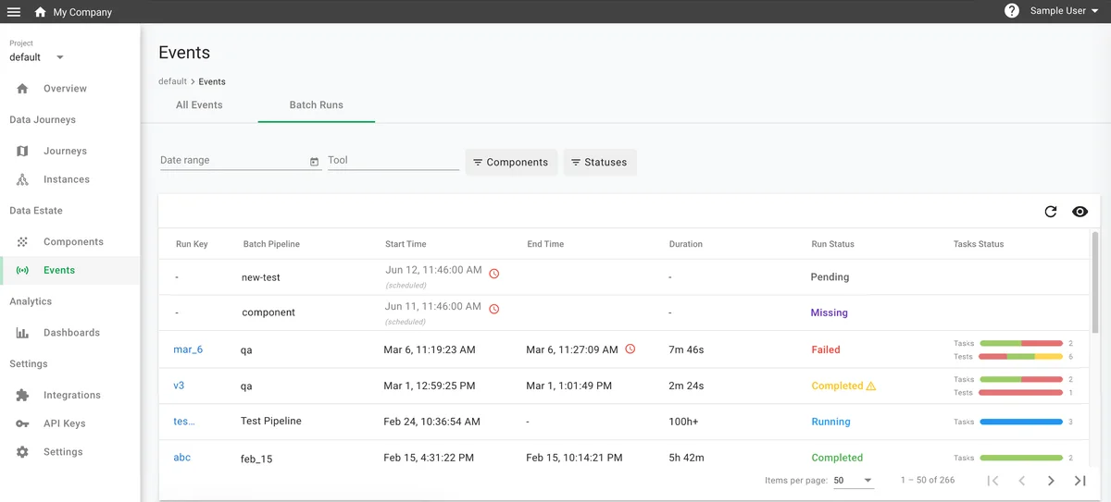
Task: Click the Settings gear icon
Action: pos(23,452)
